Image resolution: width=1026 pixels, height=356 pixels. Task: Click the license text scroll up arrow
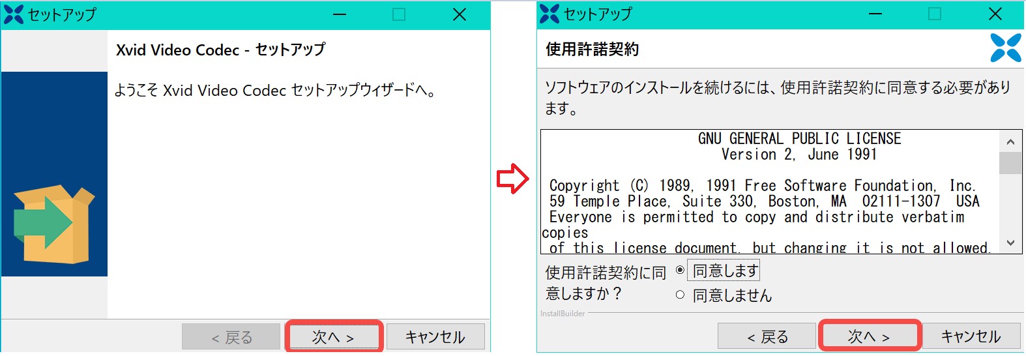[x=1010, y=141]
